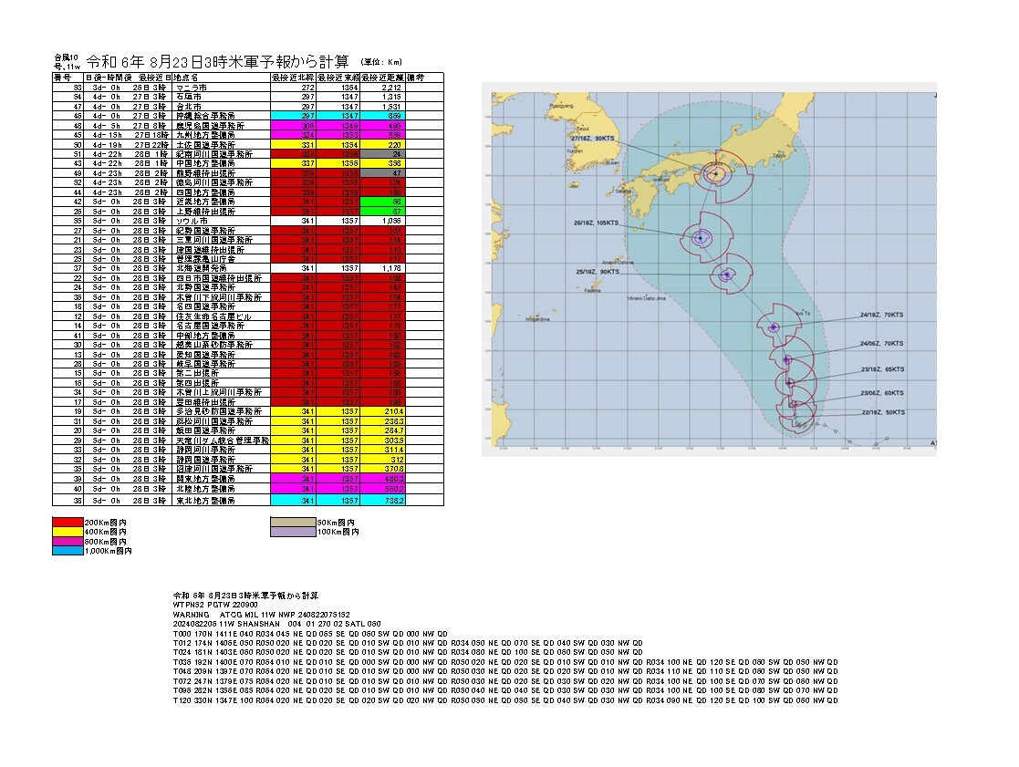Click the 24/18Z typhoon center symbol

point(774,326)
